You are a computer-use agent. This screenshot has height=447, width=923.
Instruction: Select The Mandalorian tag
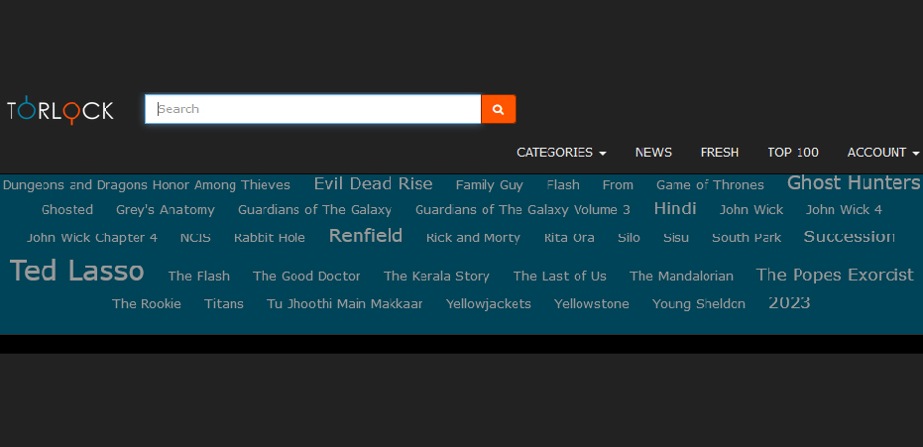pos(682,276)
